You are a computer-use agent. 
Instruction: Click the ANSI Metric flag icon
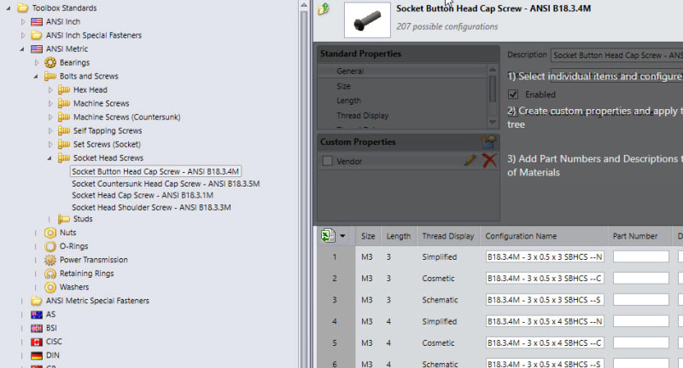point(37,49)
